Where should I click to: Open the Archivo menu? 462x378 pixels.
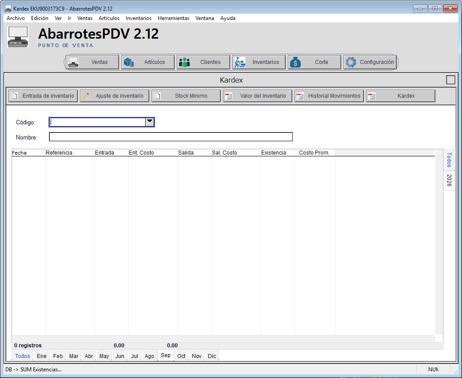pyautogui.click(x=16, y=18)
